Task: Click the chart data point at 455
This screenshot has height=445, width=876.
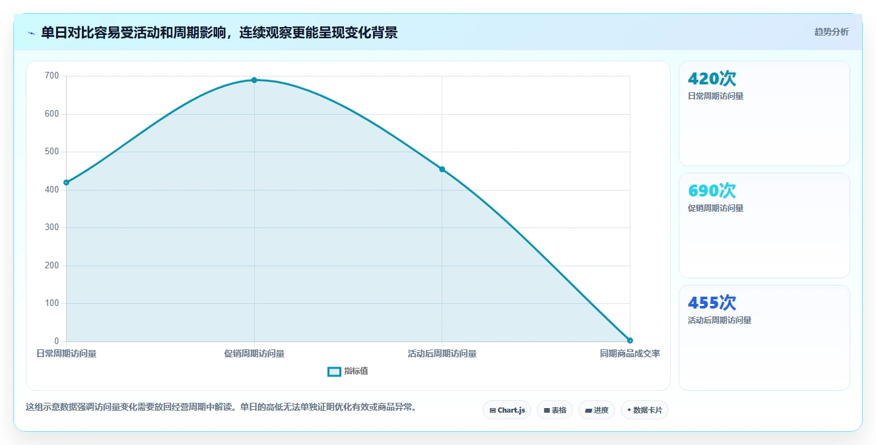Action: click(x=442, y=169)
